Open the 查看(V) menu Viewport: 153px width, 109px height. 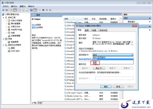click(23, 6)
